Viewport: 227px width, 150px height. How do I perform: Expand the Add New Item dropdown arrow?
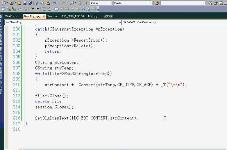pyautogui.click(x=15, y=3)
